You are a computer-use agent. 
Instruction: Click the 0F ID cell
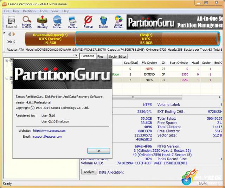[x=163, y=74]
